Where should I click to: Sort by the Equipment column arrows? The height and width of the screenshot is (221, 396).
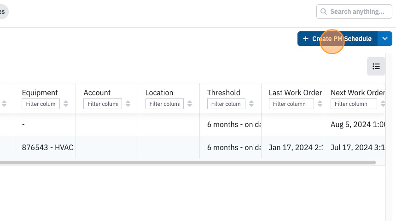click(66, 104)
